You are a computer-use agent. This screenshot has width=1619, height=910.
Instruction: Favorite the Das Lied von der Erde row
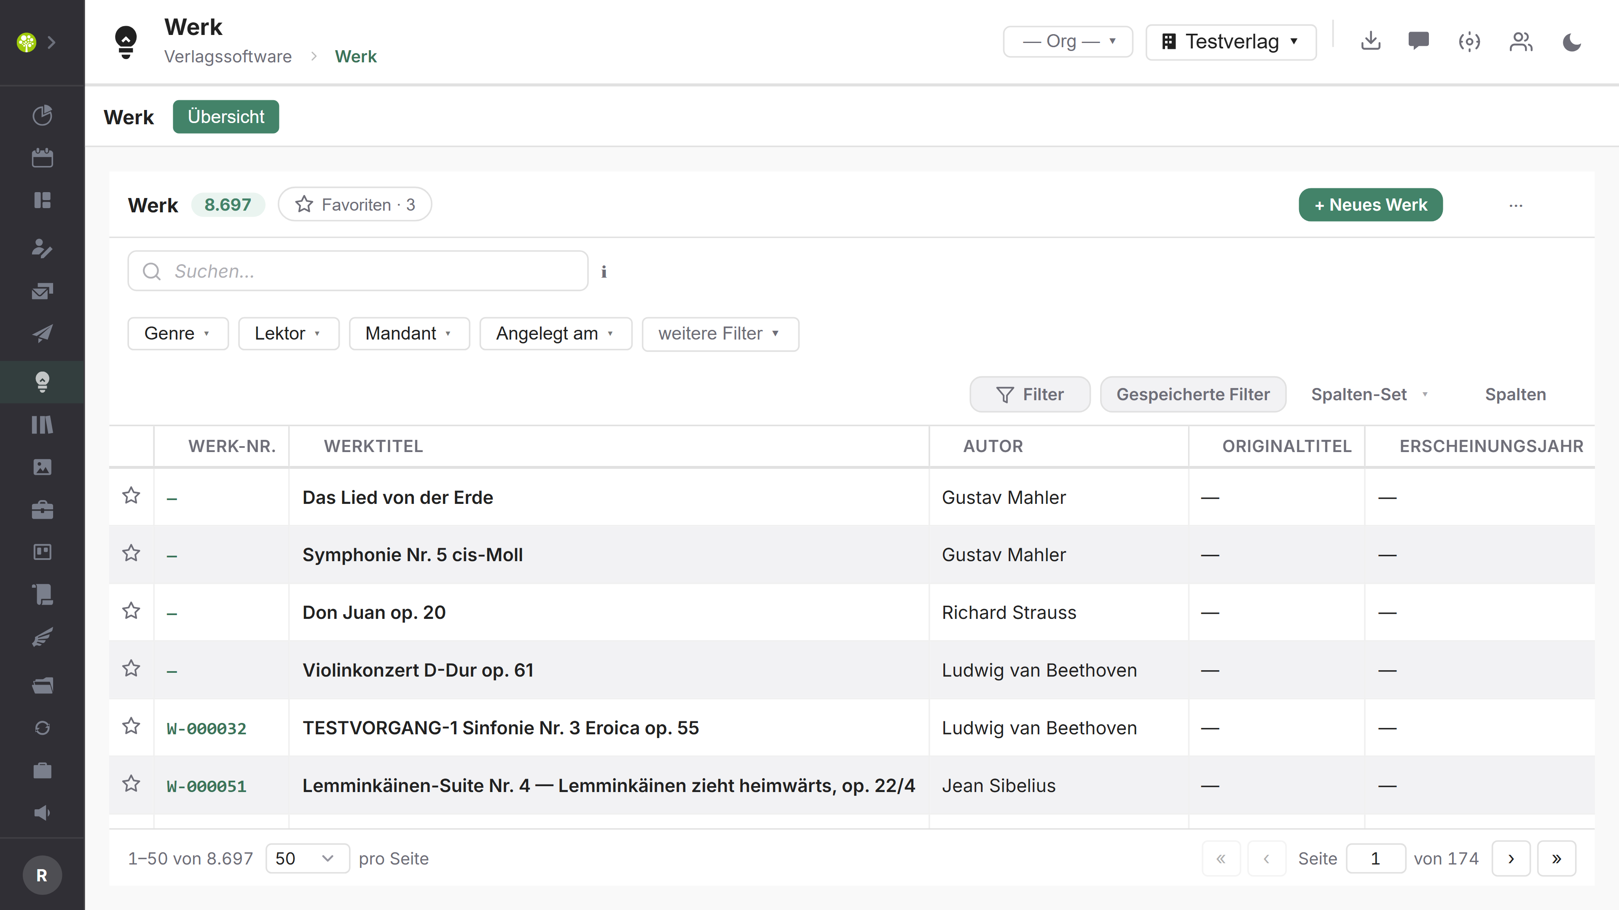pyautogui.click(x=131, y=495)
